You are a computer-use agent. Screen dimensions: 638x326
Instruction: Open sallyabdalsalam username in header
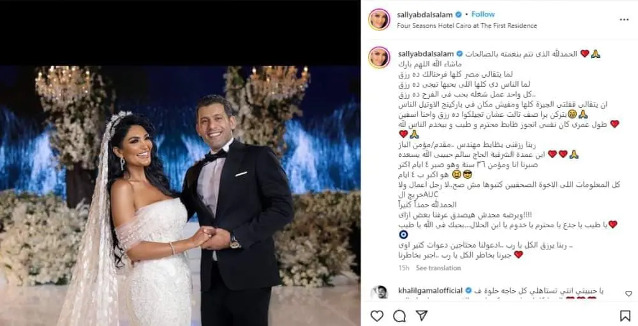425,15
